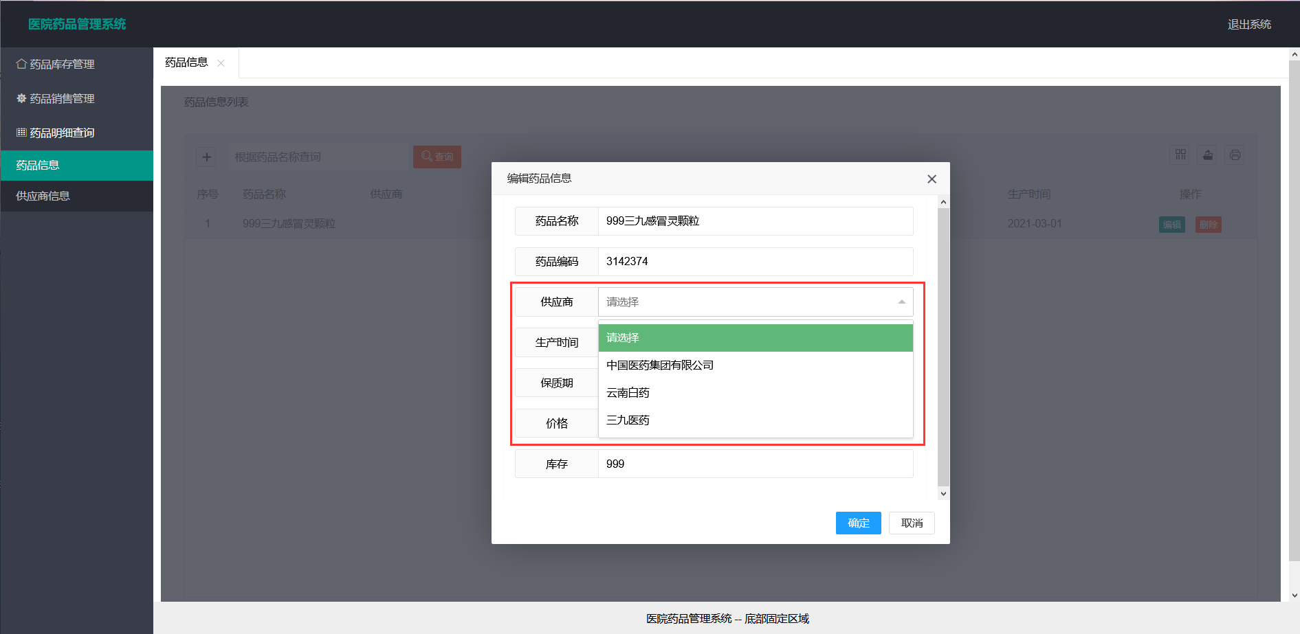Click the dialog vertical scrollbar thumb
This screenshot has height=634, width=1300.
pyautogui.click(x=943, y=347)
